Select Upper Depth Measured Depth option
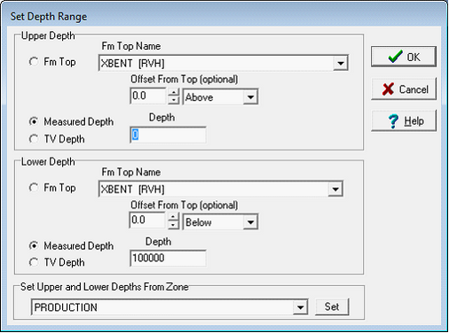 [34, 121]
